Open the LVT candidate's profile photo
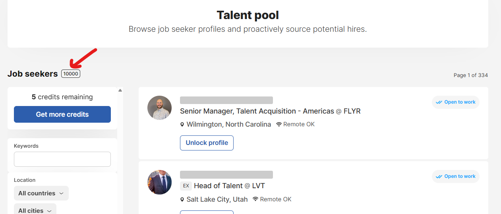This screenshot has width=501, height=214. 159,182
